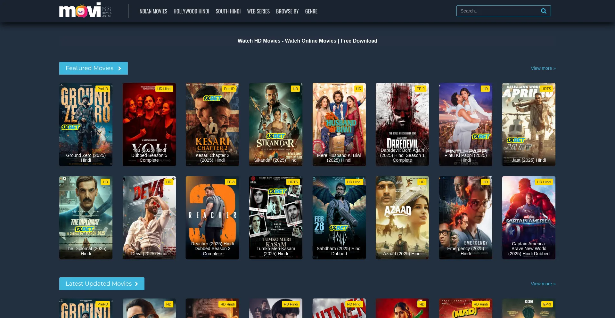Click the HDTS badge on Tumko Meri Kasam
Screen dimensions: 615x318
pyautogui.click(x=293, y=182)
